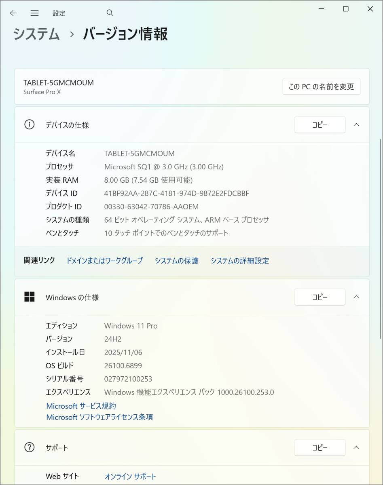Click the question mark icon beside サポート
The width and height of the screenshot is (383, 485).
pos(29,447)
